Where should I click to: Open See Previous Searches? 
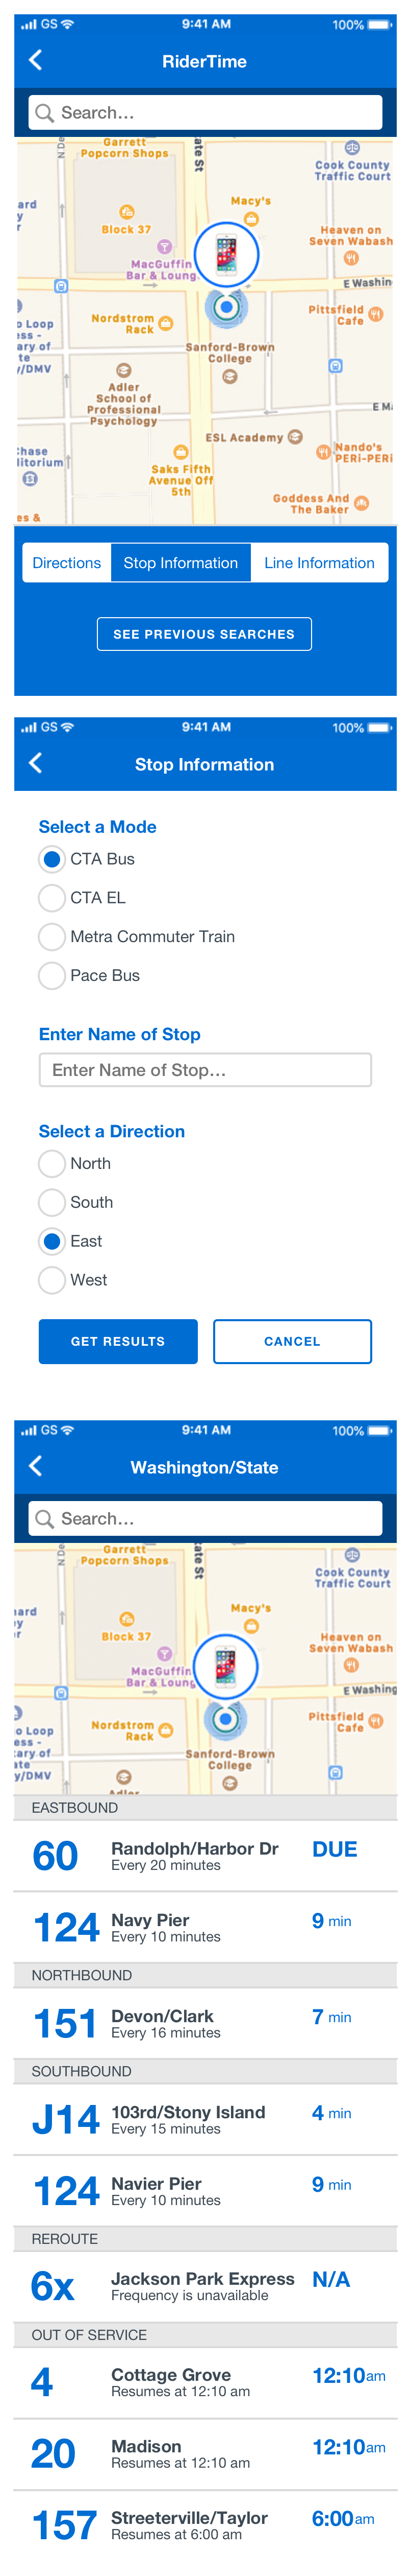coord(204,634)
